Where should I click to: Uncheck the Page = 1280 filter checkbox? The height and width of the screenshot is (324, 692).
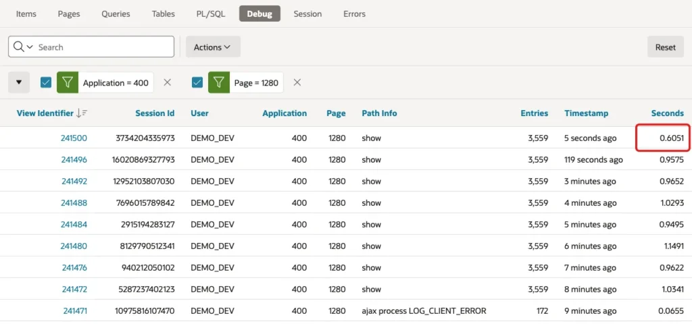[197, 82]
